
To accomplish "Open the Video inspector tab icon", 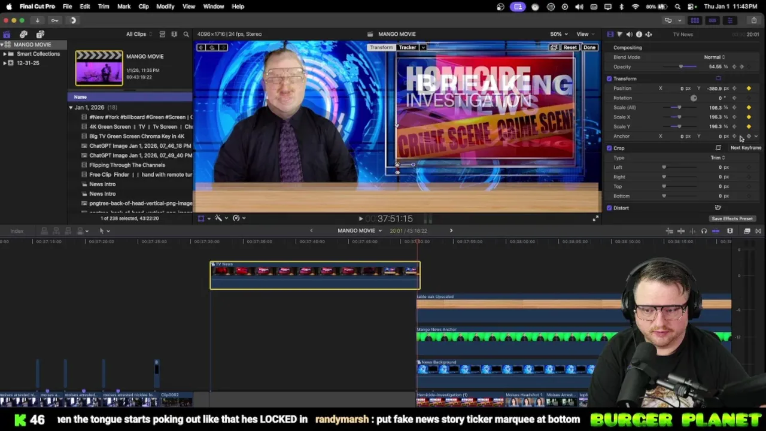I will [x=610, y=34].
